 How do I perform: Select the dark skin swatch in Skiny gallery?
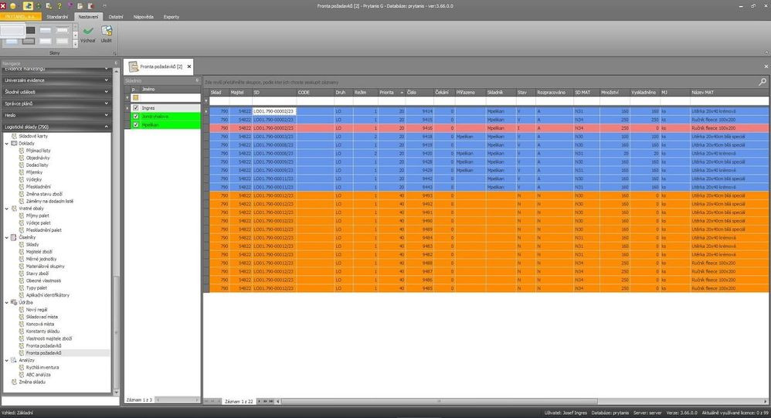pos(31,30)
